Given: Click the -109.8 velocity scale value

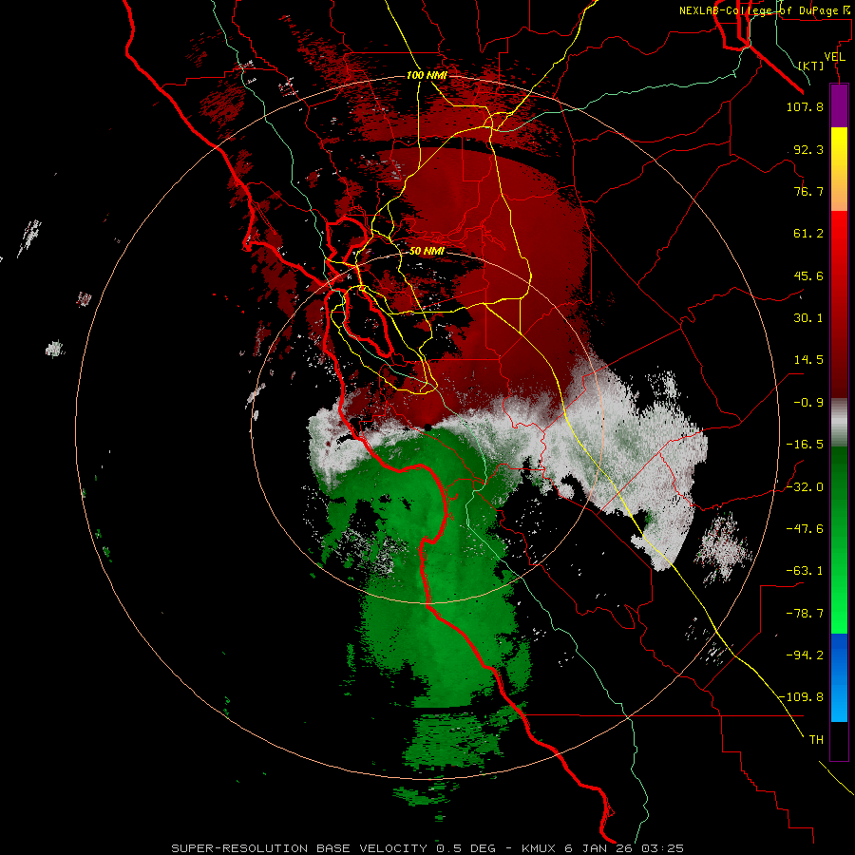Looking at the screenshot, I should point(801,697).
